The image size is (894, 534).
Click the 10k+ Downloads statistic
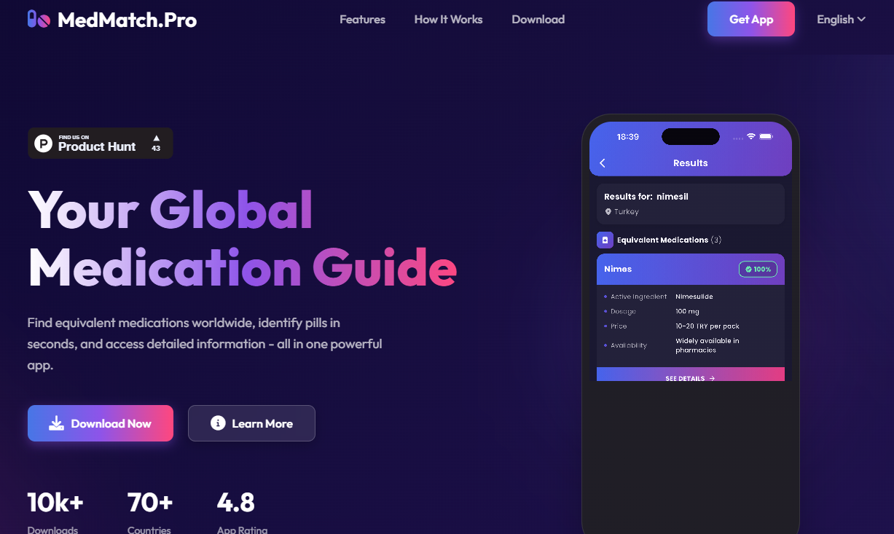[55, 512]
